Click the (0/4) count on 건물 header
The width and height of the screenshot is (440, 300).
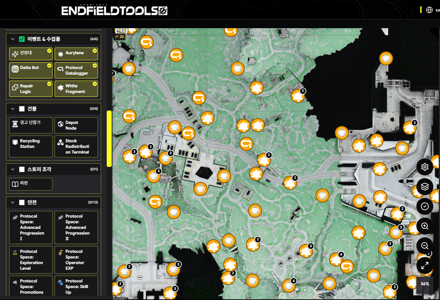click(x=94, y=109)
